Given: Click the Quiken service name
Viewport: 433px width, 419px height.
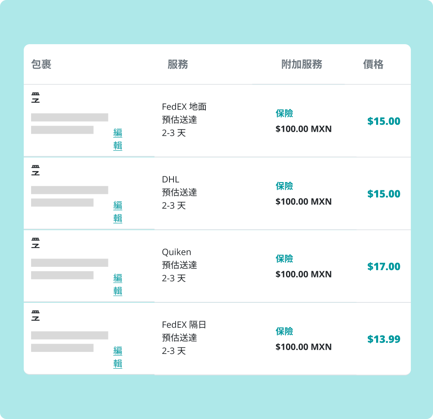Looking at the screenshot, I should (x=176, y=252).
